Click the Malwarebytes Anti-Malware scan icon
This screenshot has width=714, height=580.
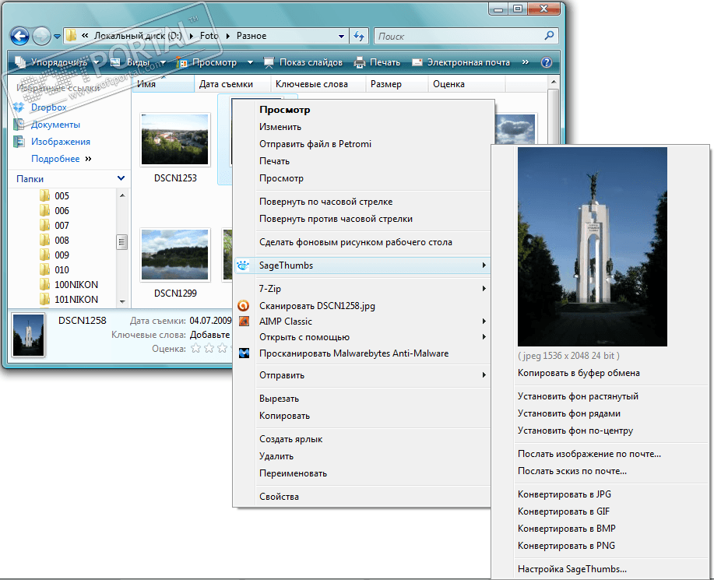[x=244, y=353]
